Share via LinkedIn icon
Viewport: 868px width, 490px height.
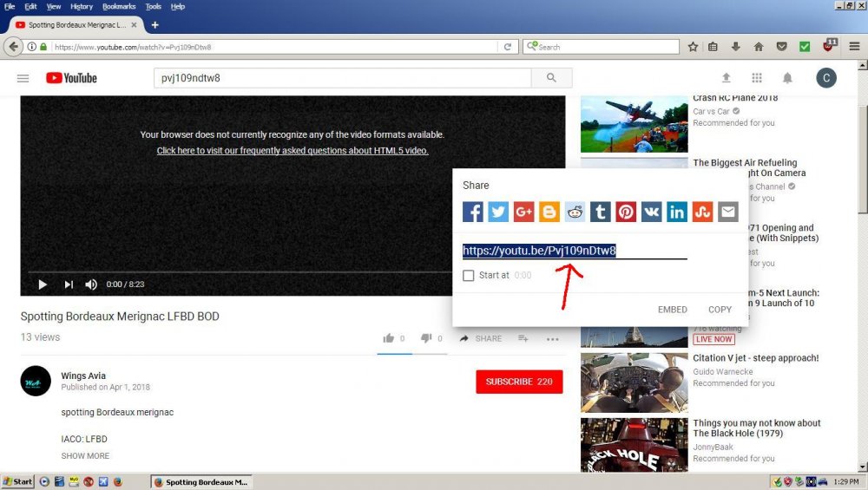click(x=677, y=212)
